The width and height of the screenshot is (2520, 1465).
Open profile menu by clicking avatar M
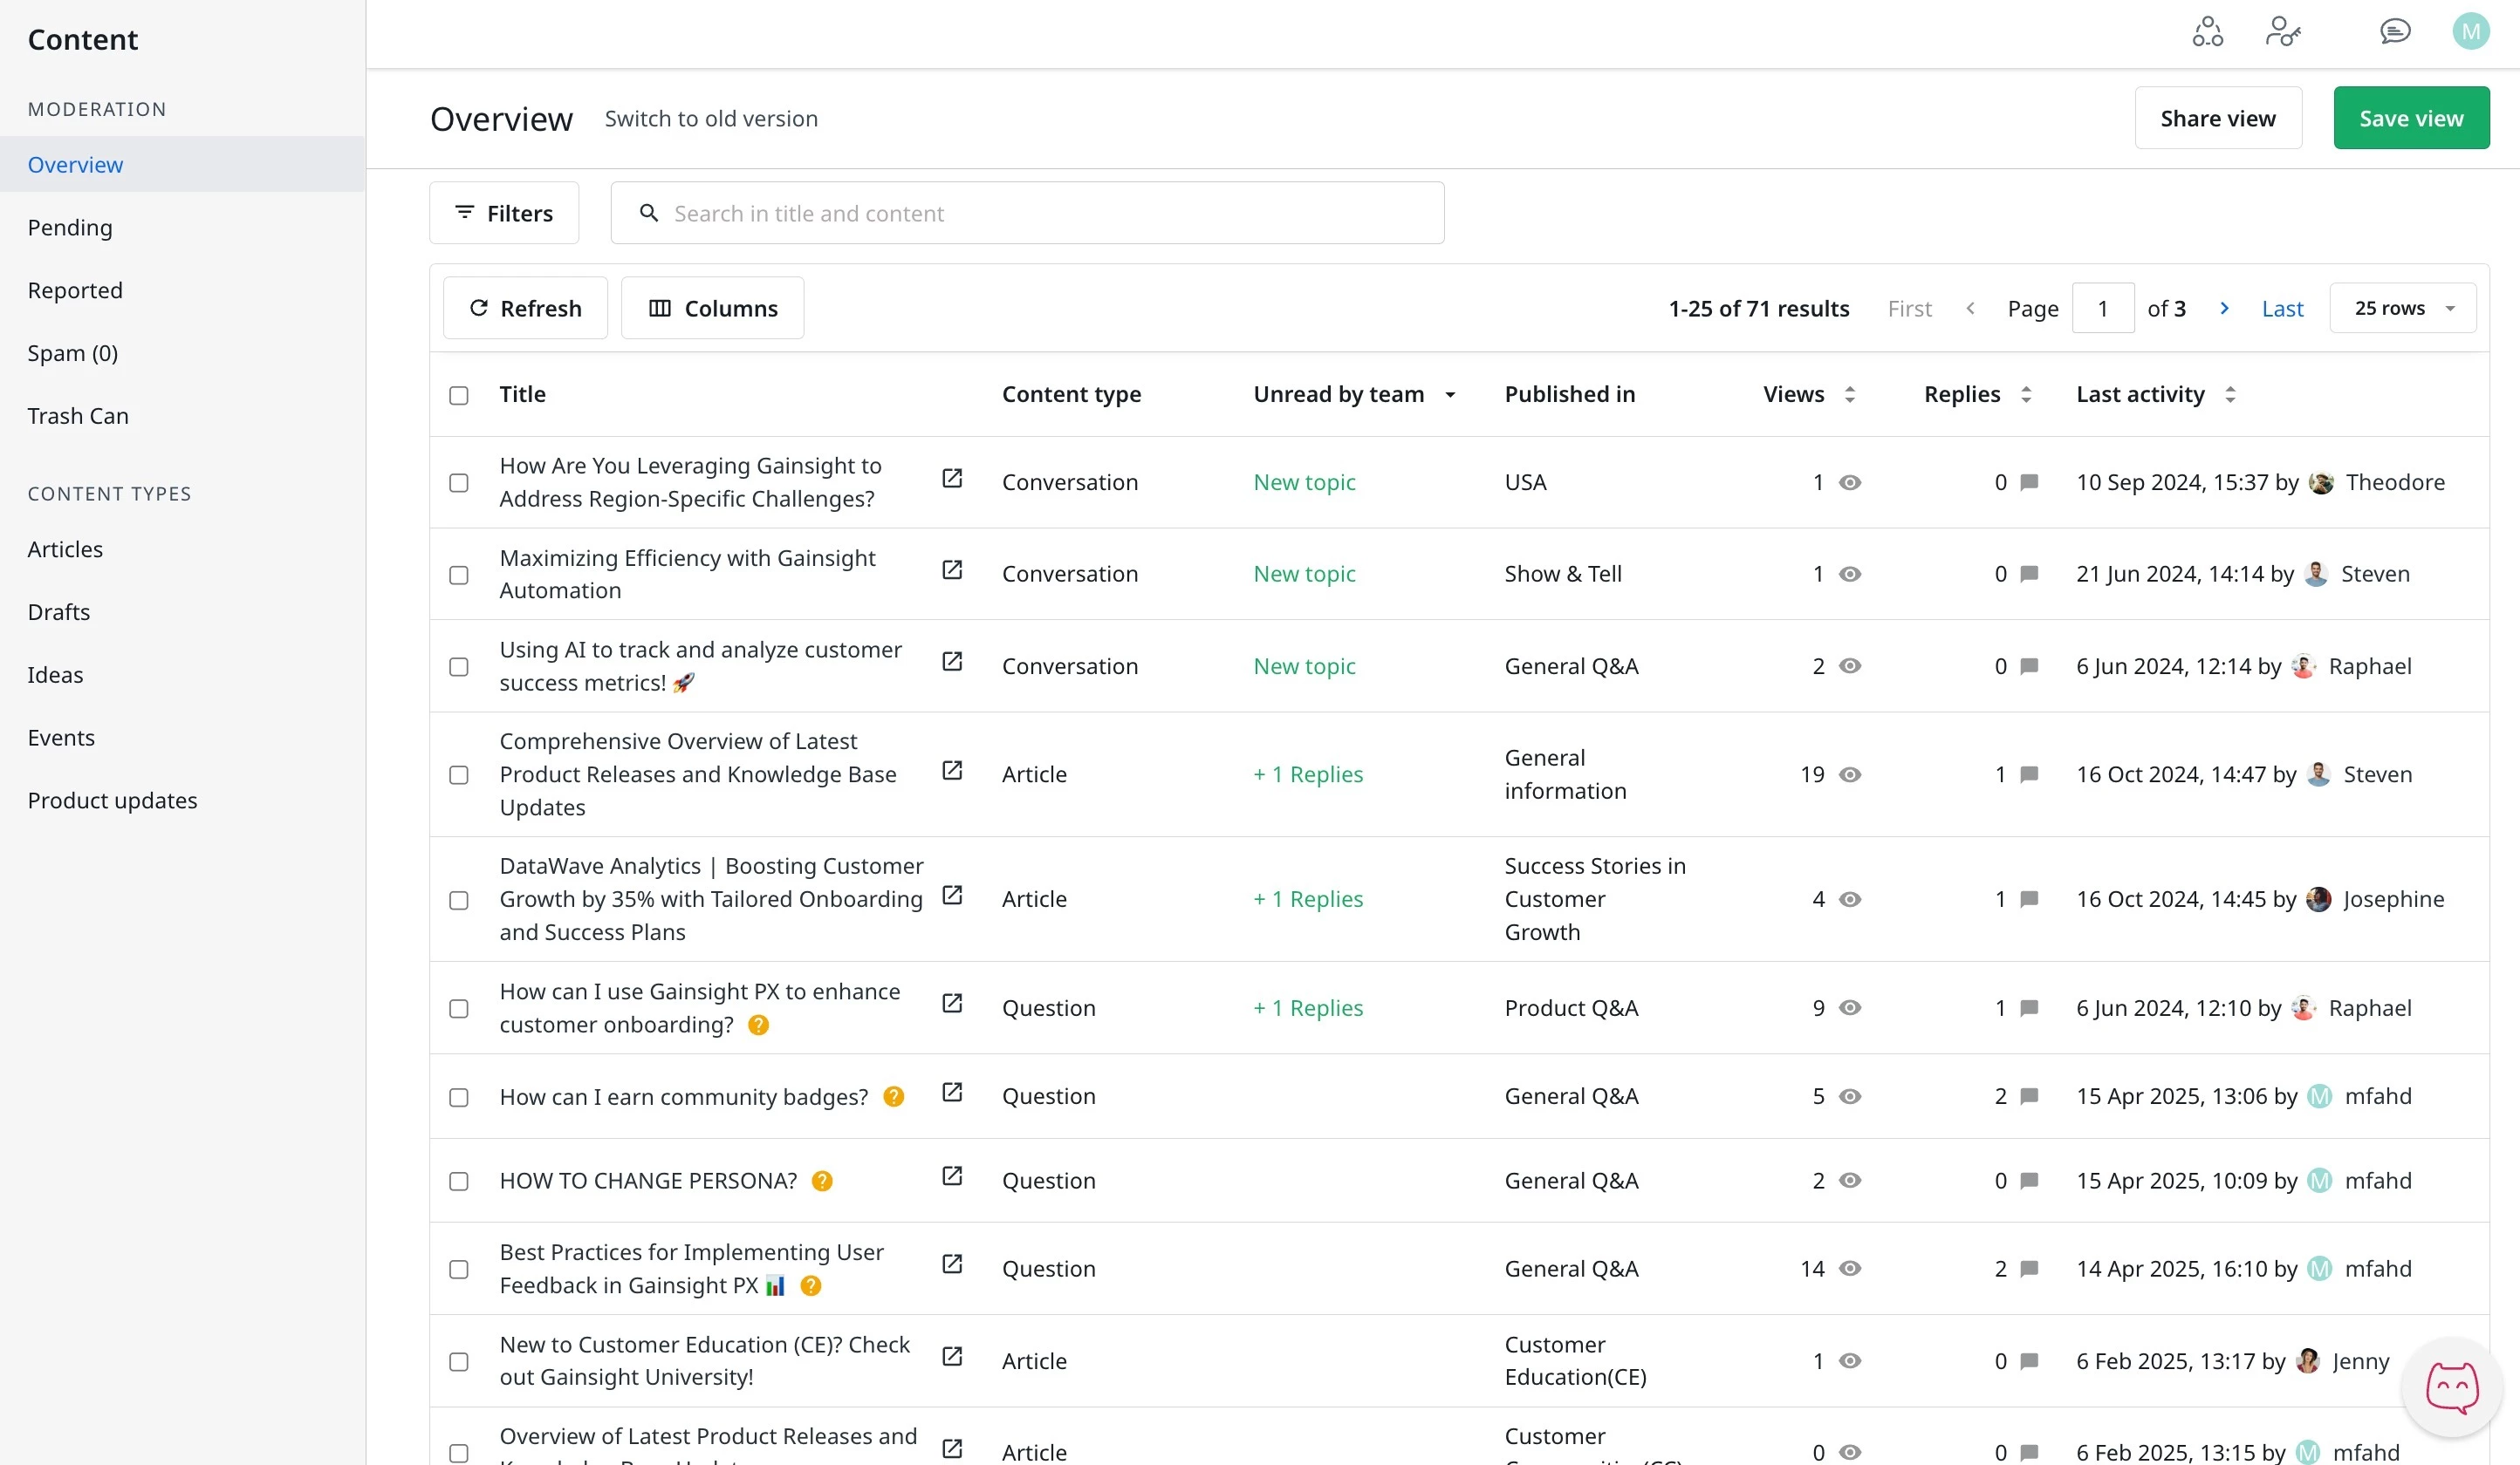click(x=2470, y=31)
